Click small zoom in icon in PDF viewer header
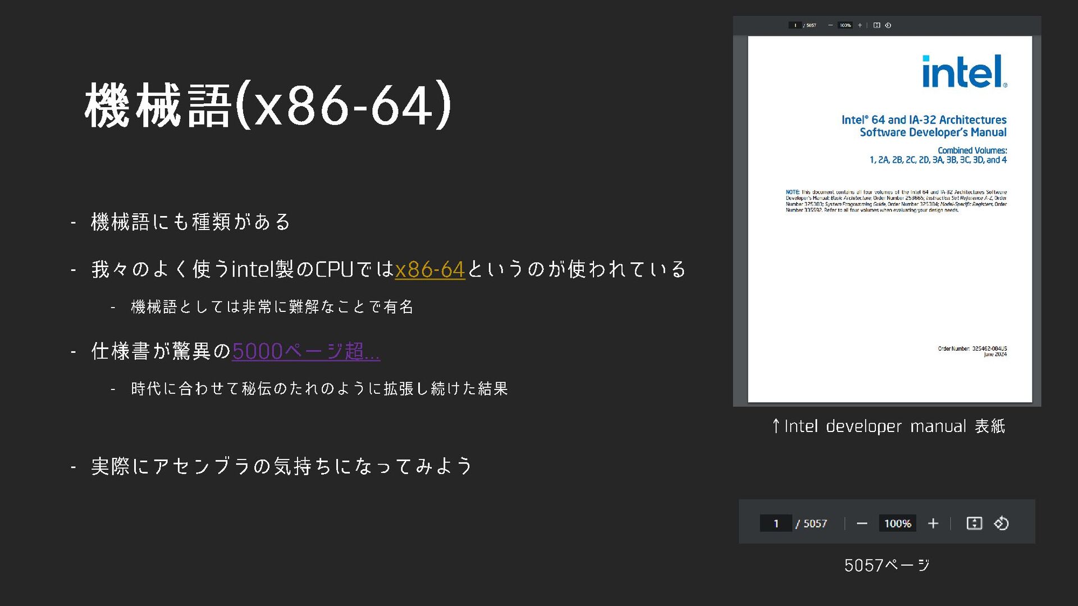This screenshot has height=606, width=1078. point(860,25)
